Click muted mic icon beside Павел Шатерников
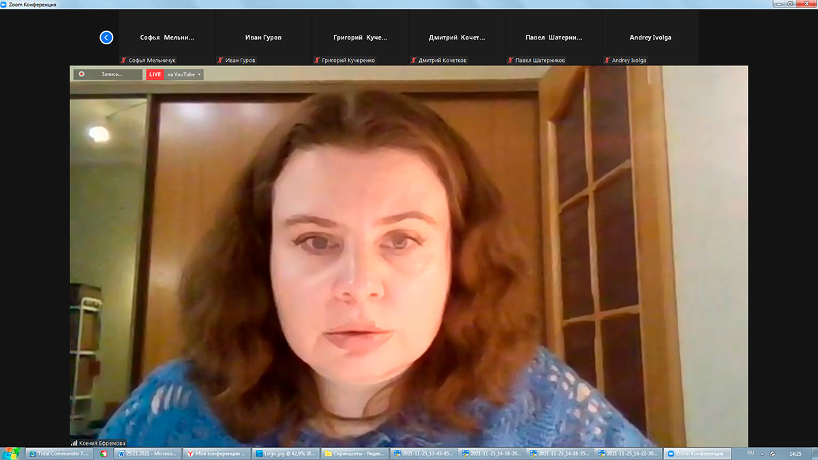Viewport: 818px width, 460px height. [511, 60]
